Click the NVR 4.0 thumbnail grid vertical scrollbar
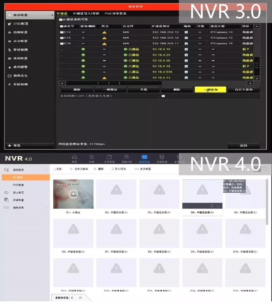Image resolution: width=272 pixels, height=306 pixels. [x=267, y=202]
